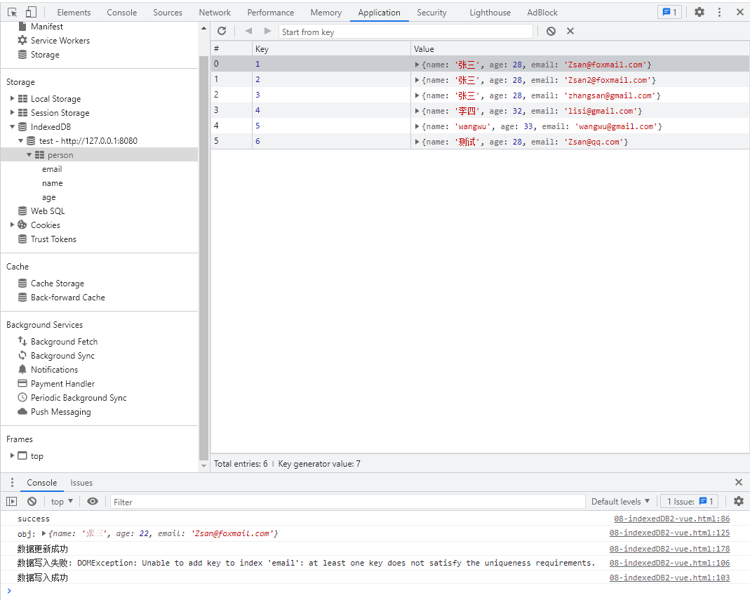The width and height of the screenshot is (750, 600).
Task: Switch to the Issues drawer tab
Action: 81,483
